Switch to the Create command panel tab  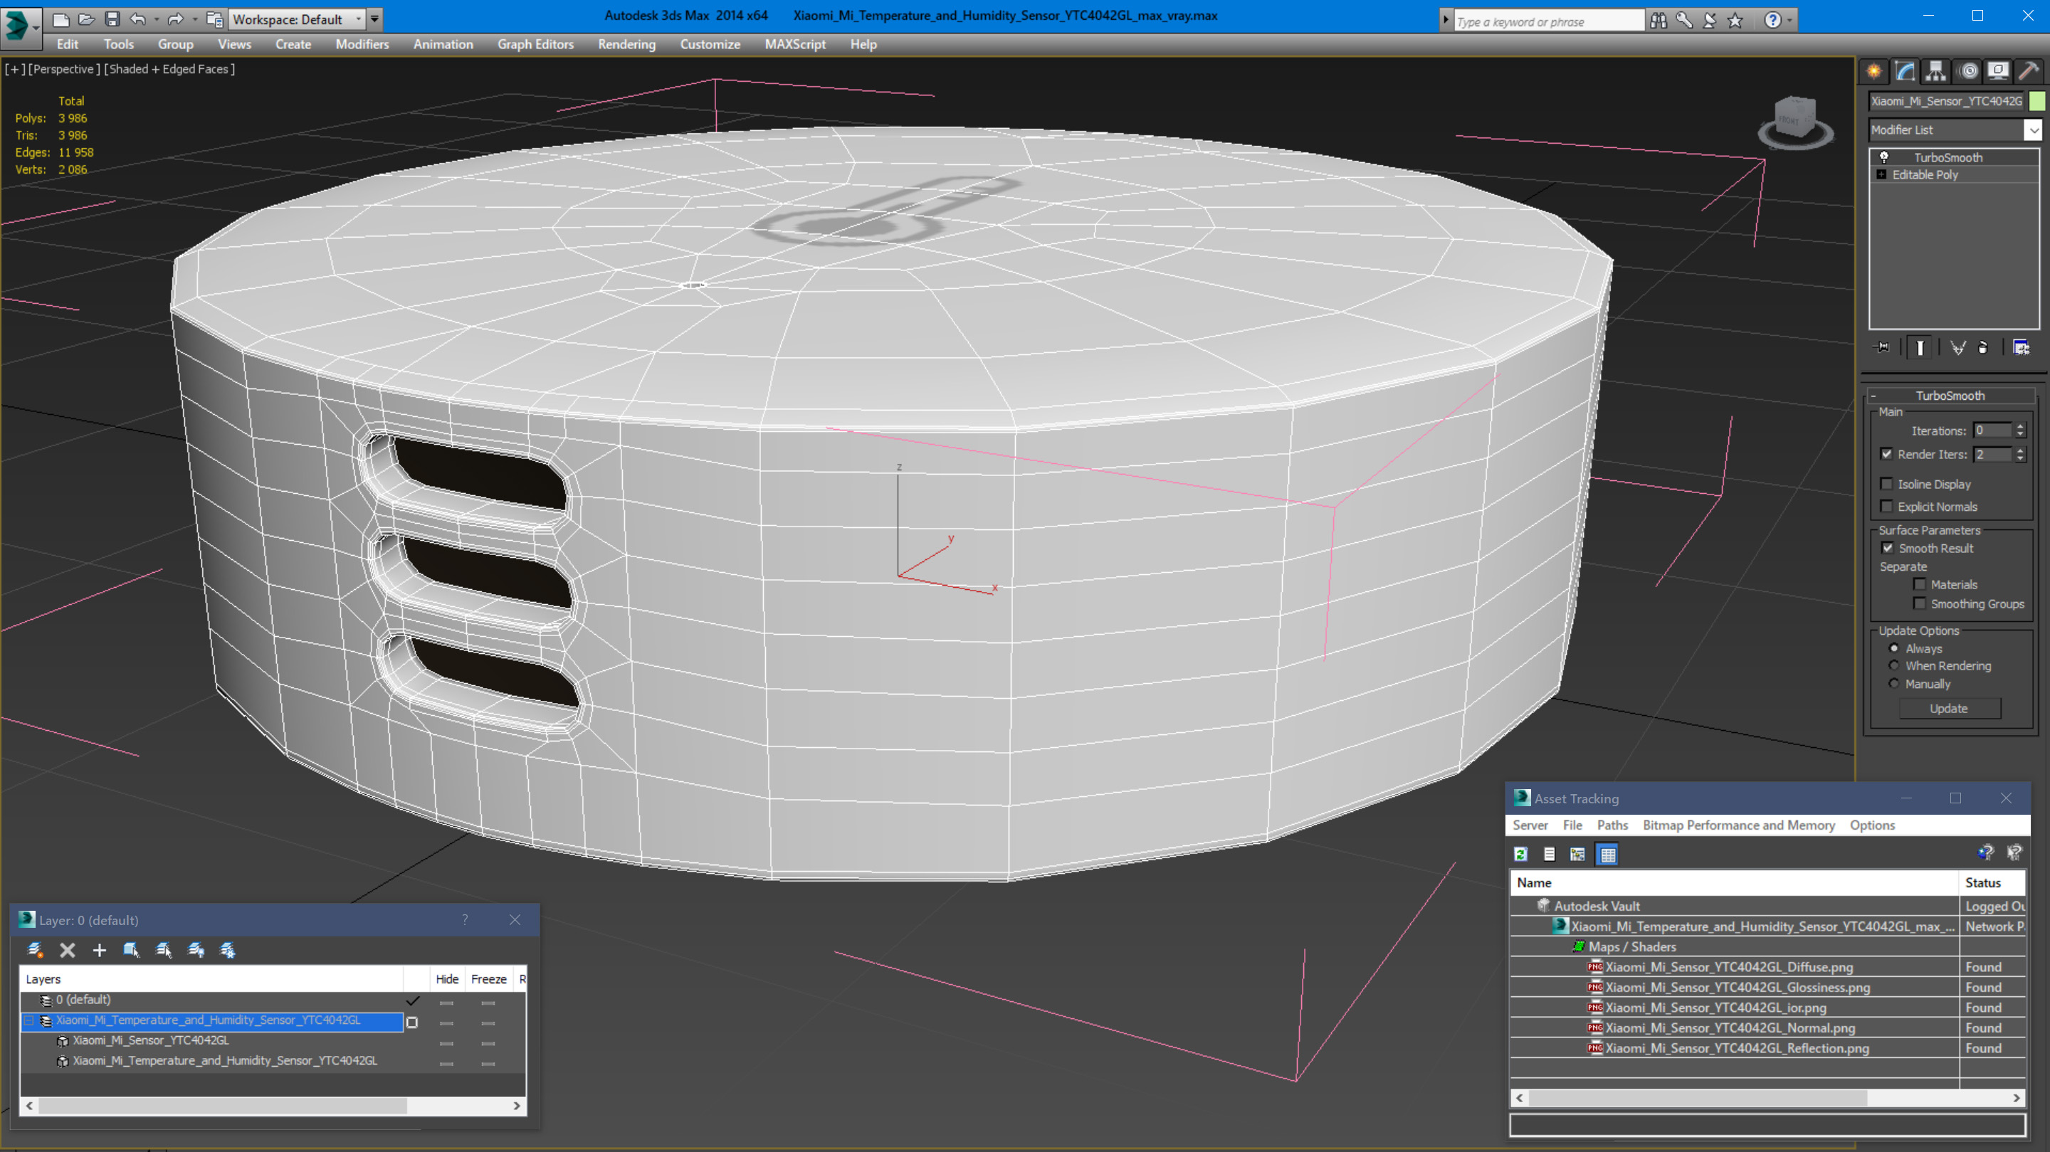tap(1874, 72)
